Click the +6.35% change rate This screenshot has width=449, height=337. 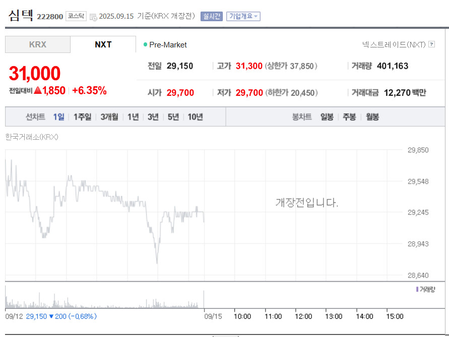coord(89,90)
